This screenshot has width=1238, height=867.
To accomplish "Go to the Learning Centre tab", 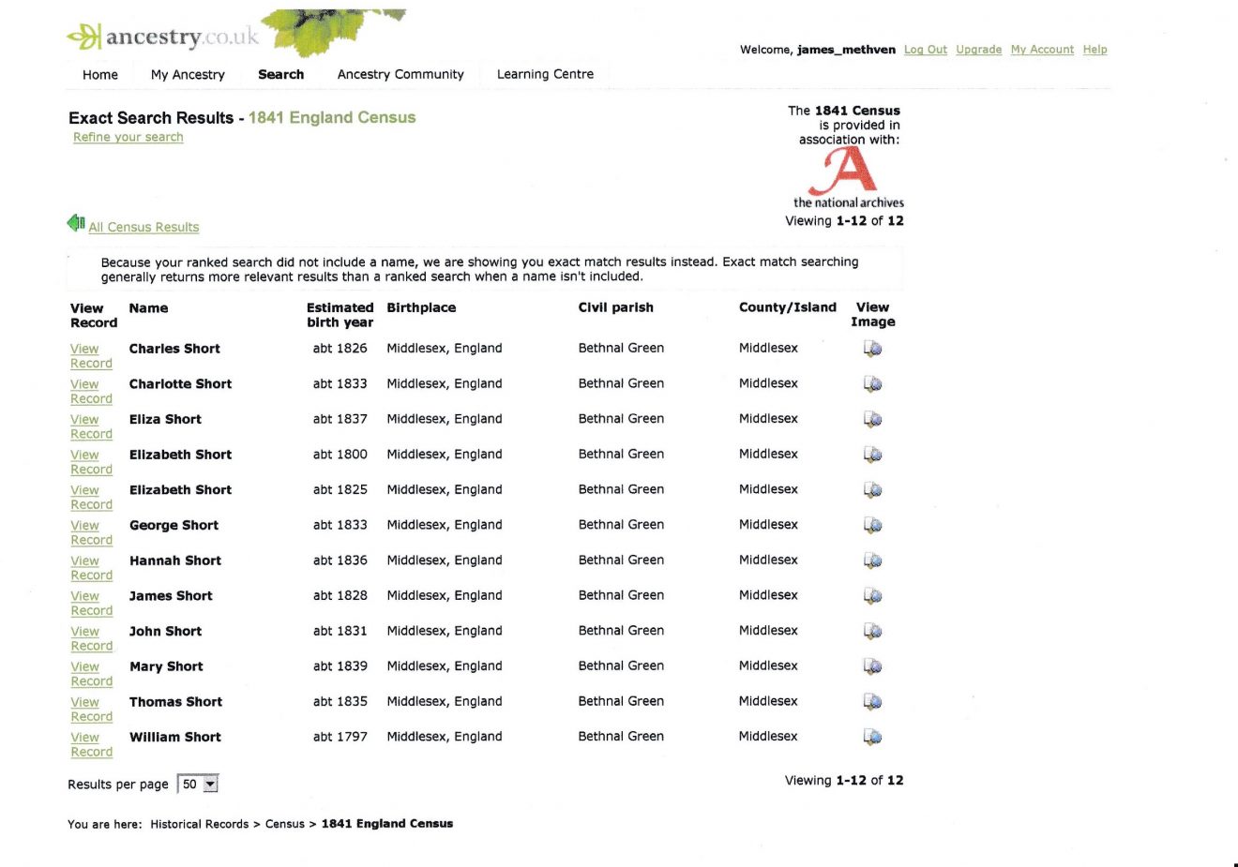I will [545, 74].
